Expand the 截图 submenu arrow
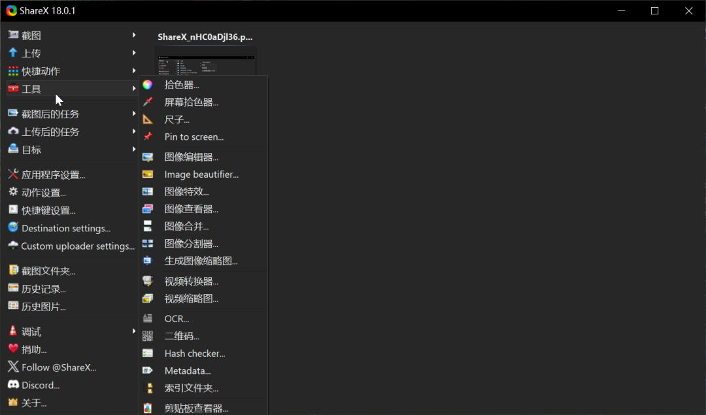 click(134, 35)
